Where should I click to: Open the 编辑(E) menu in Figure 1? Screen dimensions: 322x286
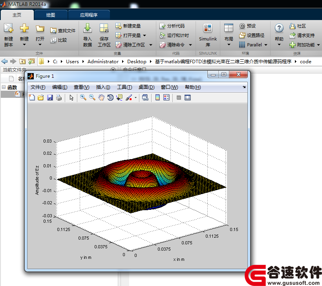[60, 87]
